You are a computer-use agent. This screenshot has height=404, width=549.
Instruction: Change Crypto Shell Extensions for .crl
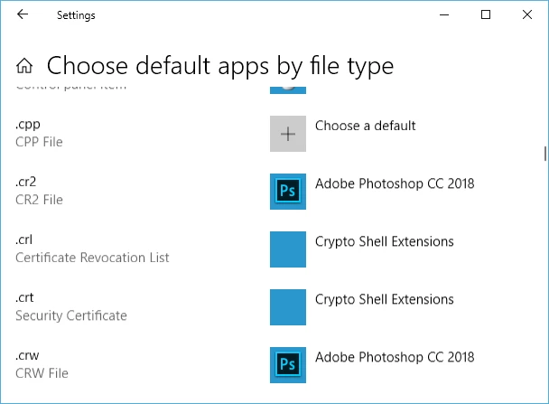[385, 241]
